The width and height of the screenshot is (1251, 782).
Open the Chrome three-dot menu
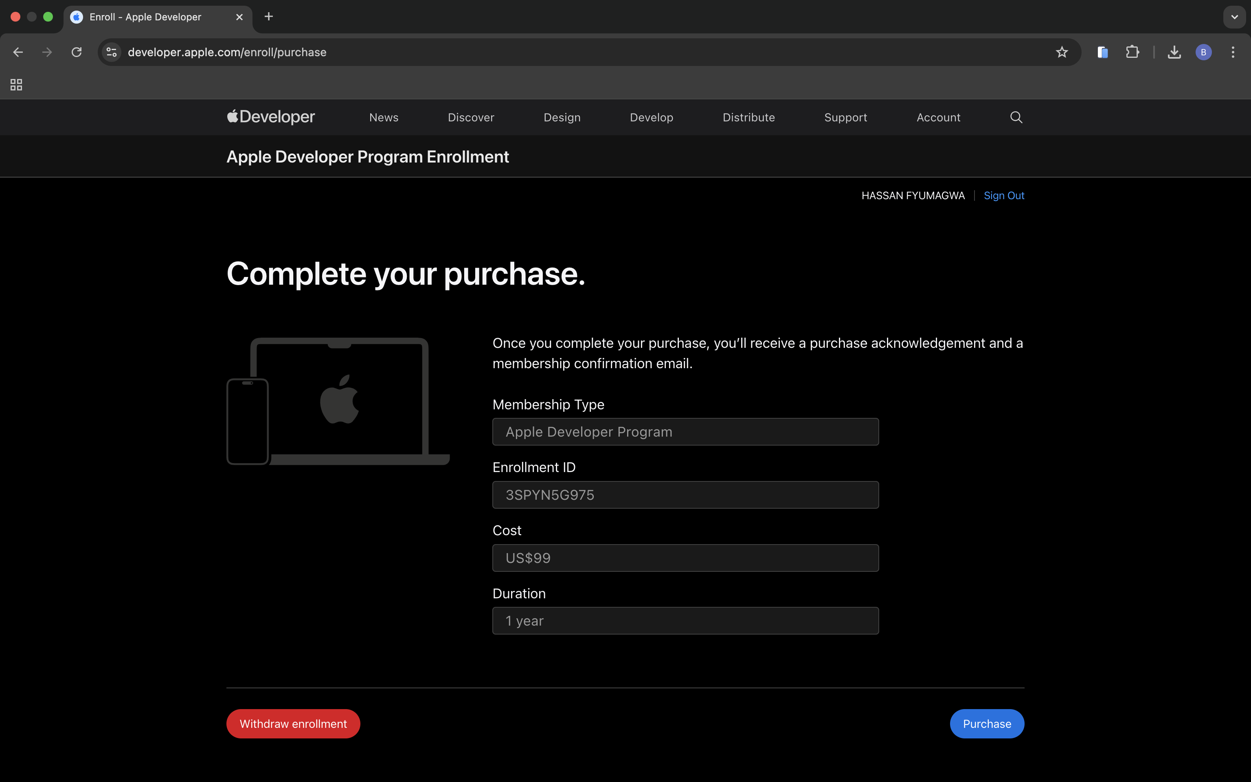[x=1233, y=52]
